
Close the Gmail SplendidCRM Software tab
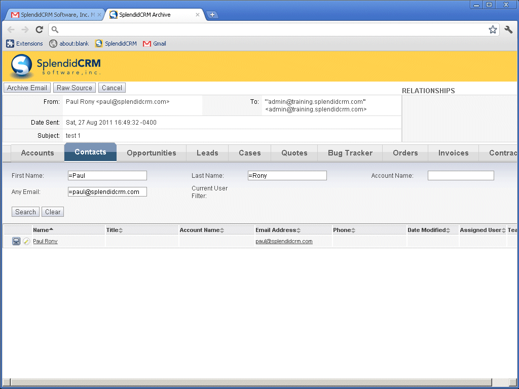[x=99, y=15]
